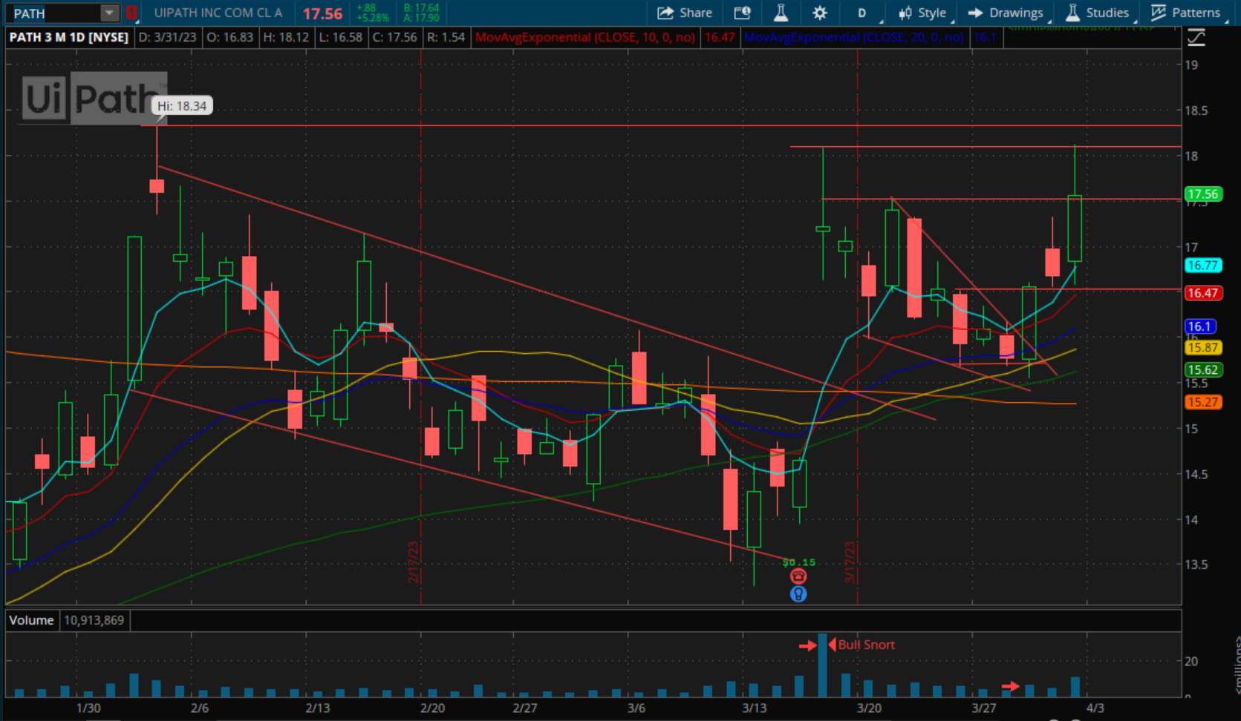
Task: Click the UIPATH INC COM CL A description
Action: (x=218, y=13)
